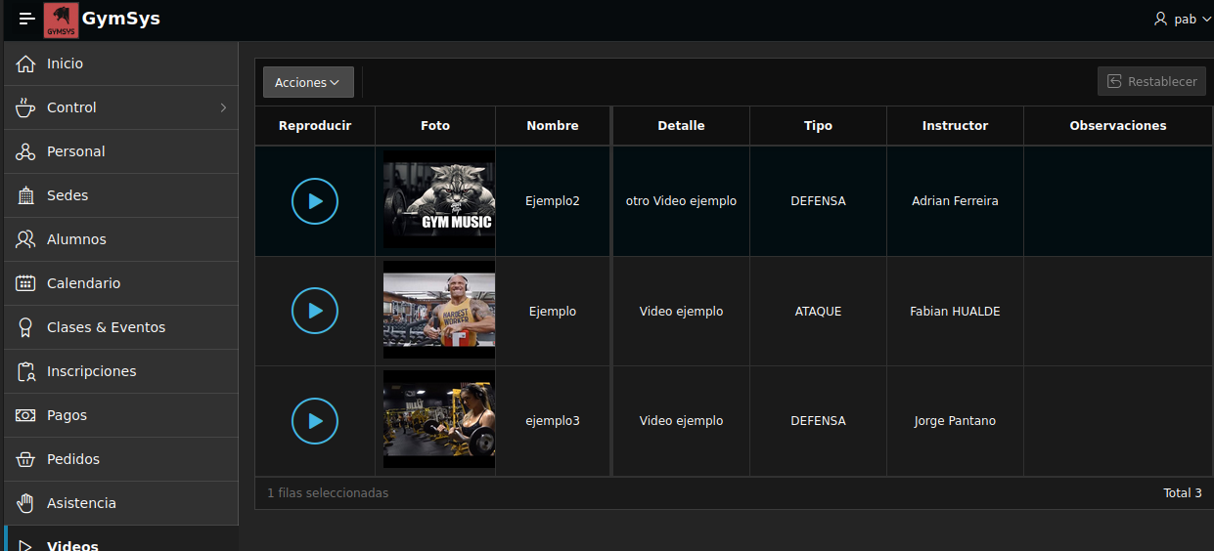Image resolution: width=1214 pixels, height=551 pixels.
Task: Open the Acciones dropdown menu
Action: [x=308, y=82]
